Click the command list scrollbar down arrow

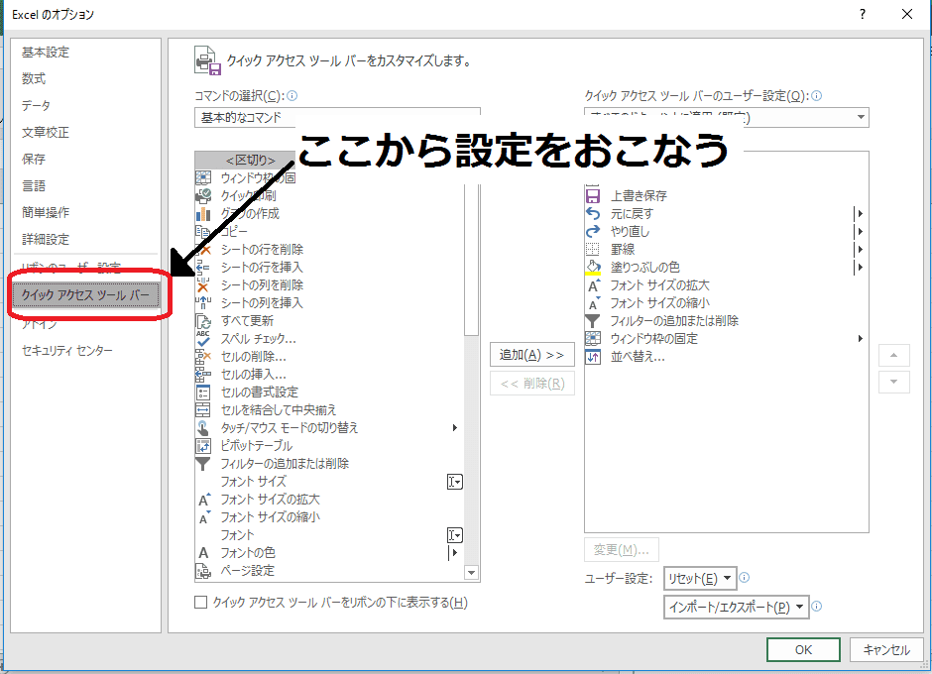pos(472,573)
